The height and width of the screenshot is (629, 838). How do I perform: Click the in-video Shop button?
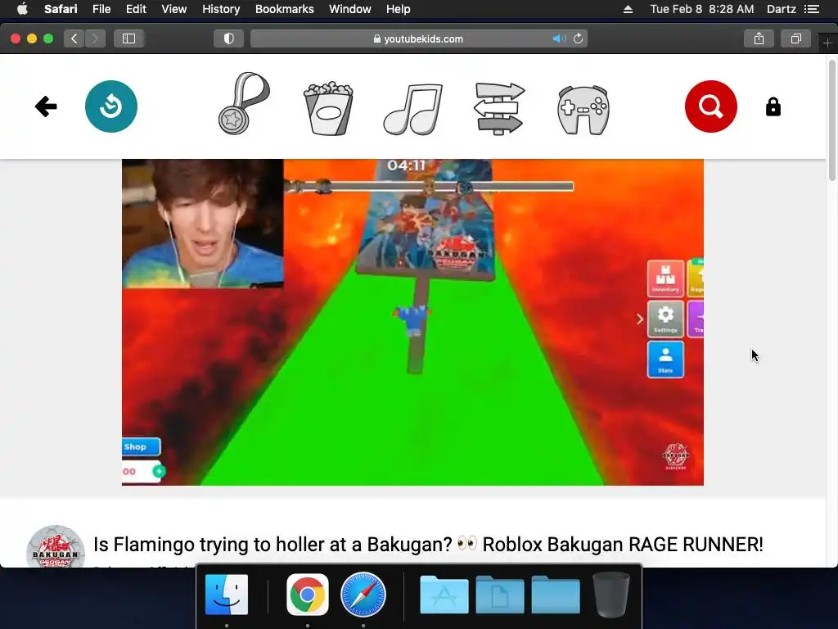[x=141, y=446]
